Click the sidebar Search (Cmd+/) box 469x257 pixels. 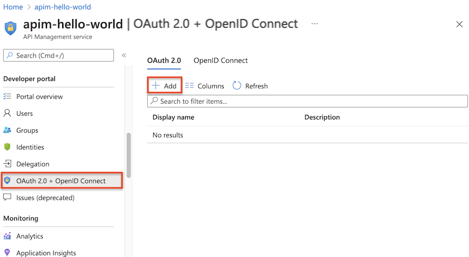point(59,55)
